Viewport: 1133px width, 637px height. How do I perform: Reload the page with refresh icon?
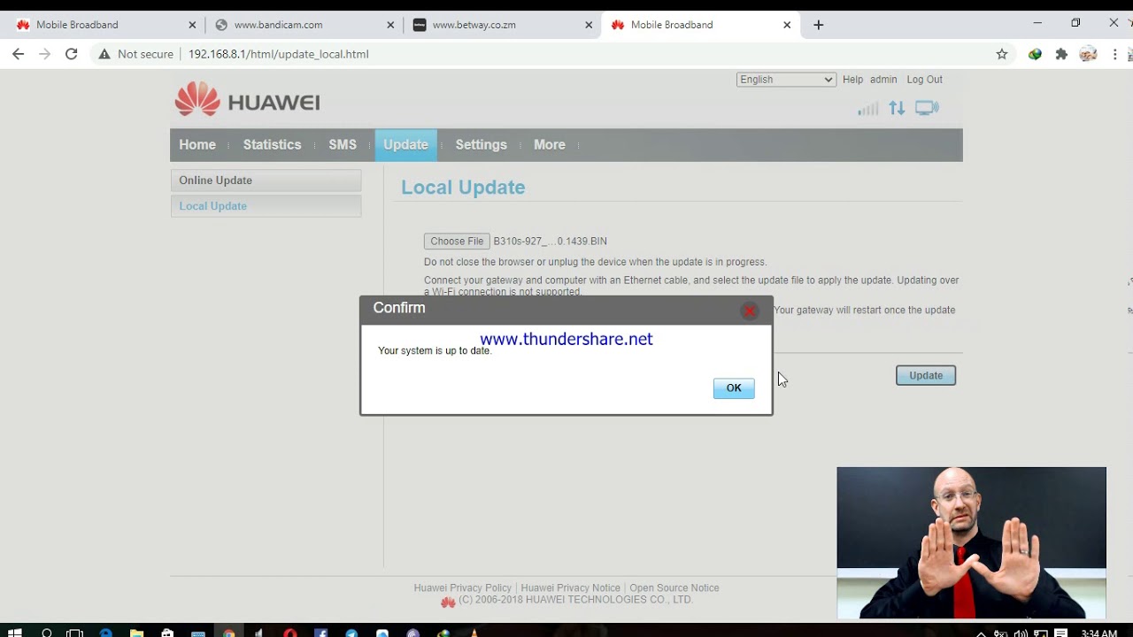(72, 54)
